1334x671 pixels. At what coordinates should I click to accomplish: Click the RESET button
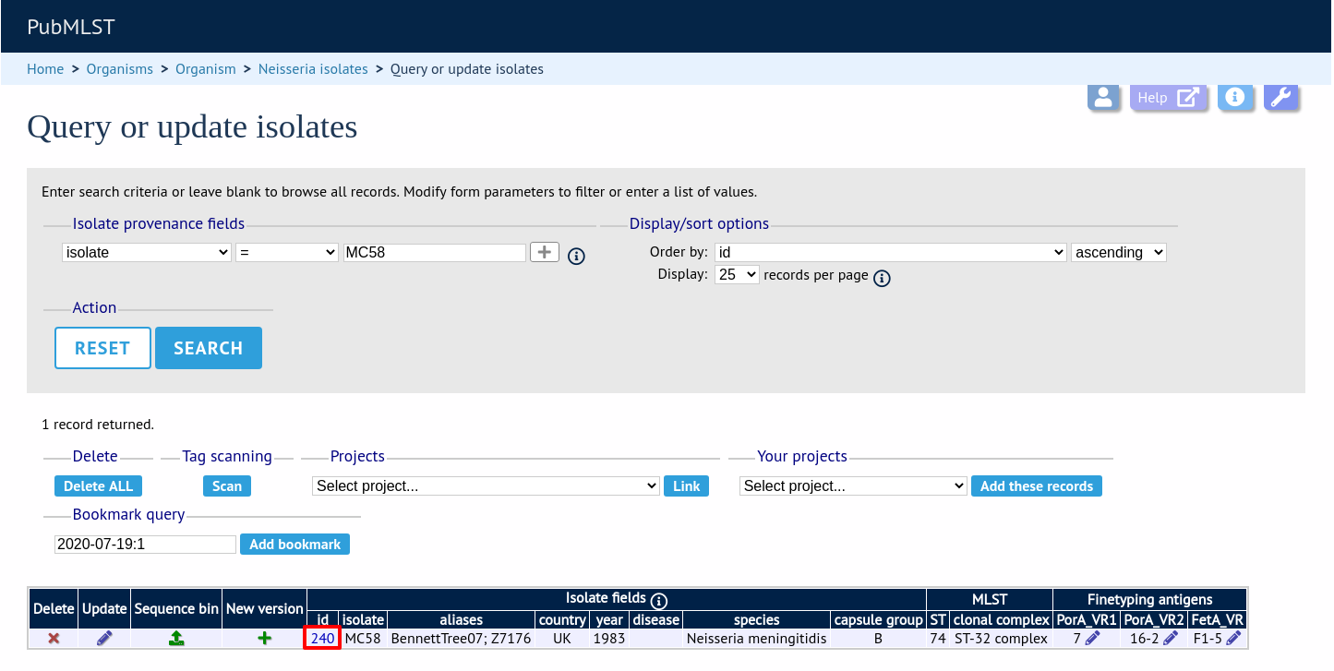102,348
